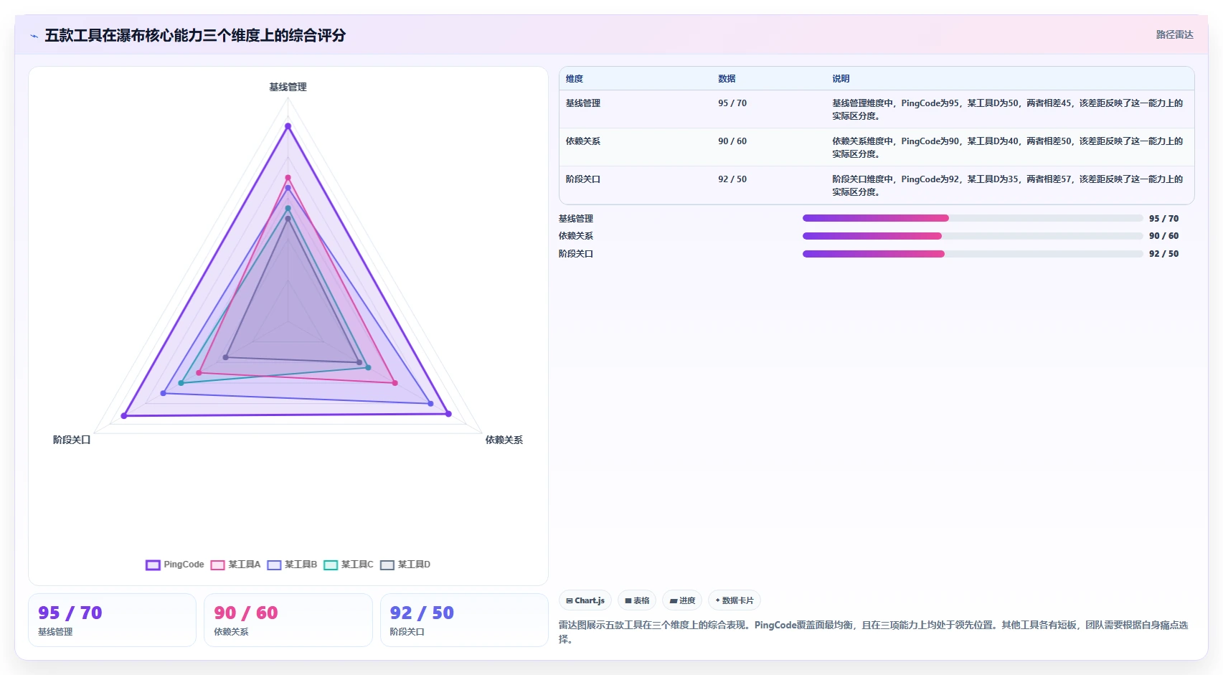Click the small icon before the chart title
Viewport: 1223px width, 675px height.
[x=34, y=36]
